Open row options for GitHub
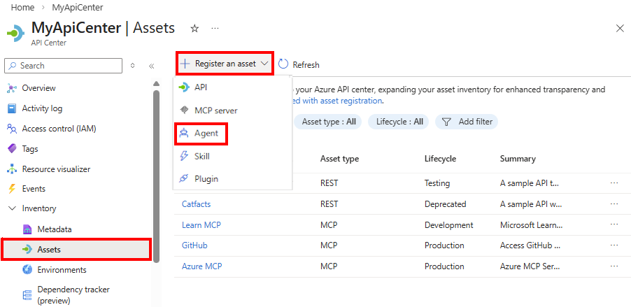Image resolution: width=631 pixels, height=307 pixels. [614, 245]
